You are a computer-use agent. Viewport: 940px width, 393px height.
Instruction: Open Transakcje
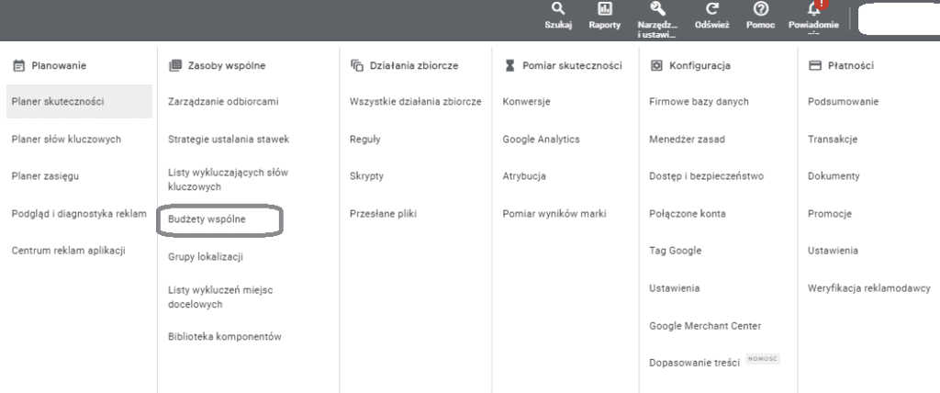[833, 140]
